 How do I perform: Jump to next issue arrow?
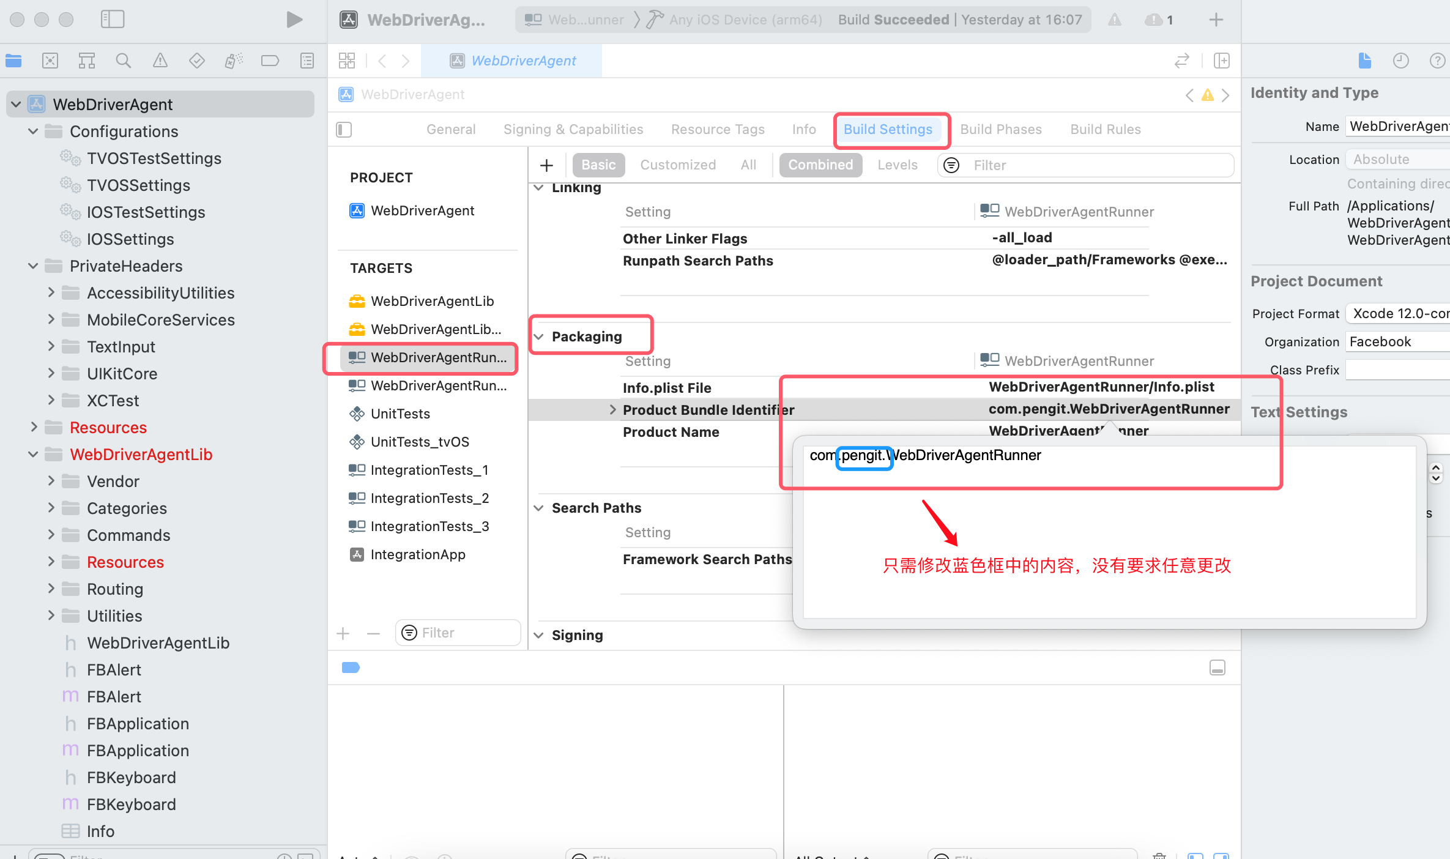pyautogui.click(x=1225, y=95)
